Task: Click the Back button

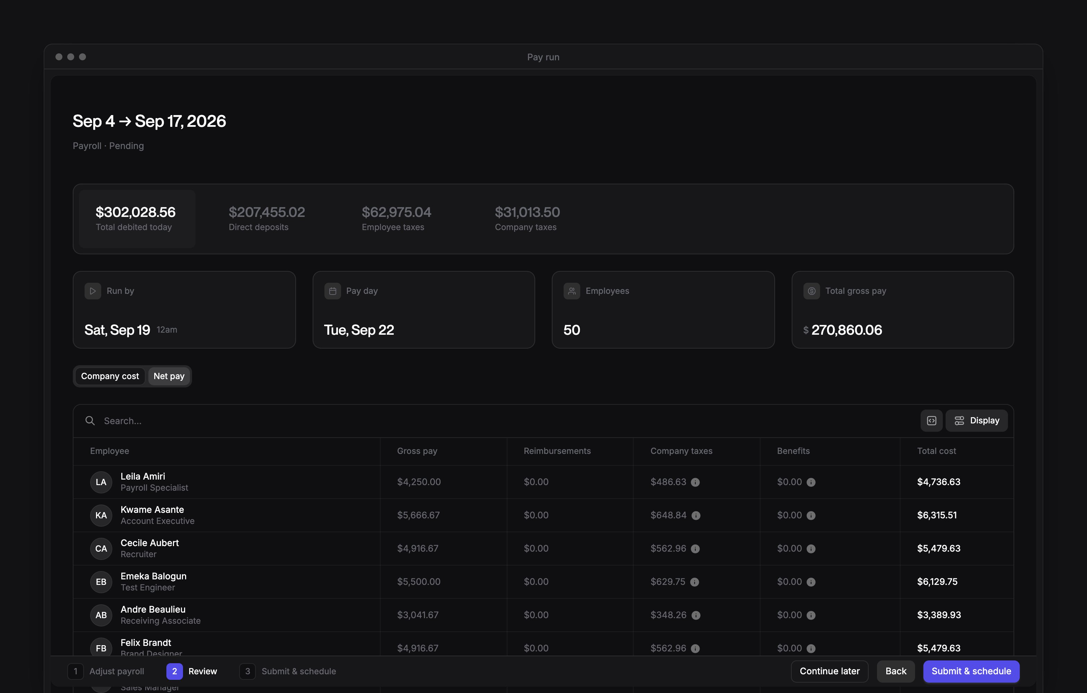Action: (896, 672)
